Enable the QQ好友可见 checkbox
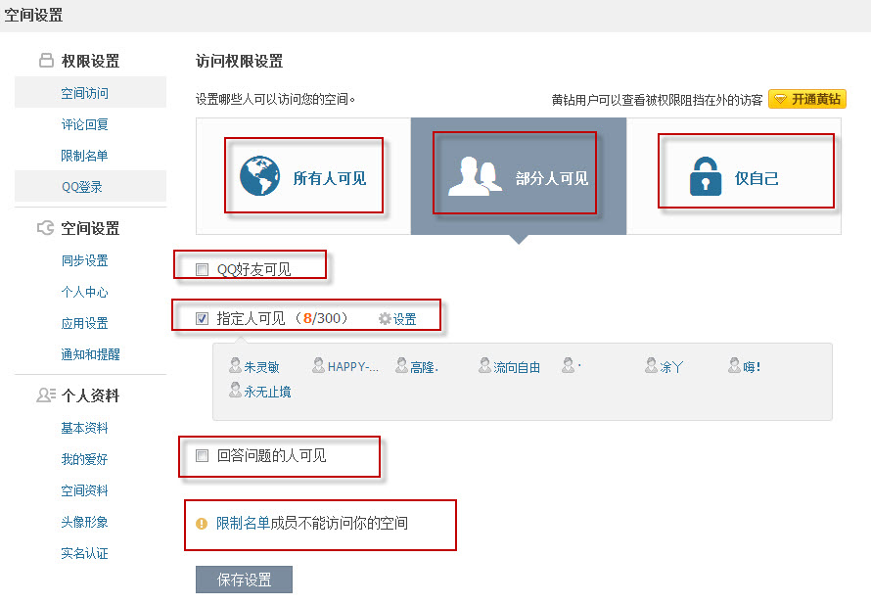 (203, 270)
